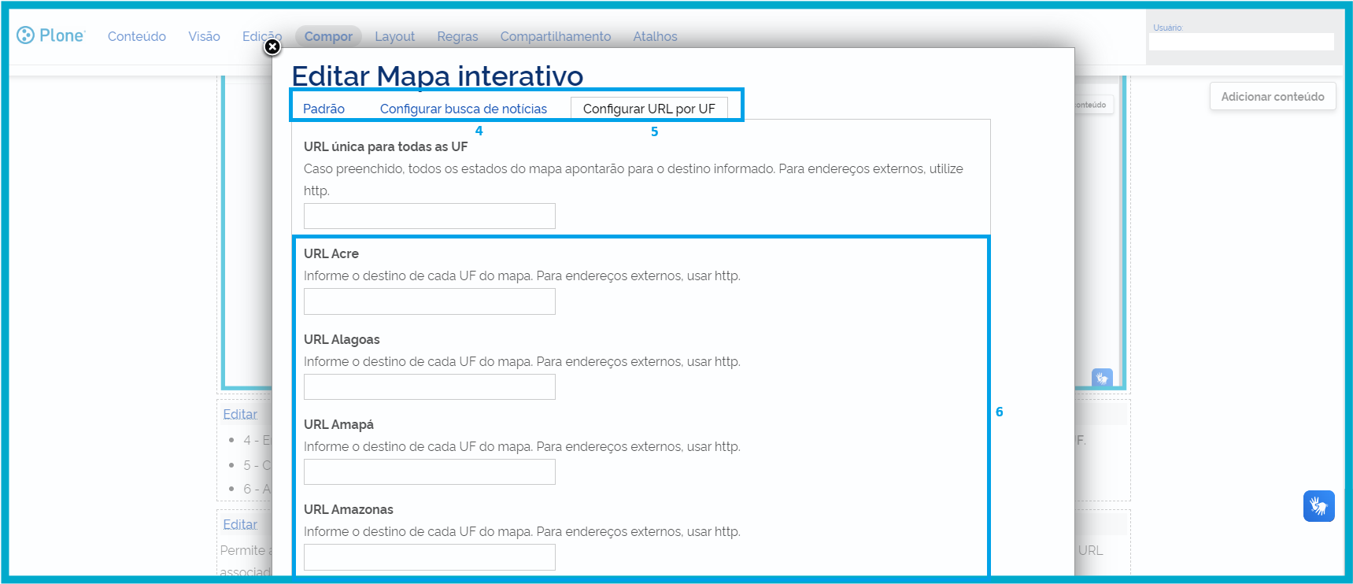Click the 'URL Alagoas' label text
The height and width of the screenshot is (584, 1353).
point(342,339)
